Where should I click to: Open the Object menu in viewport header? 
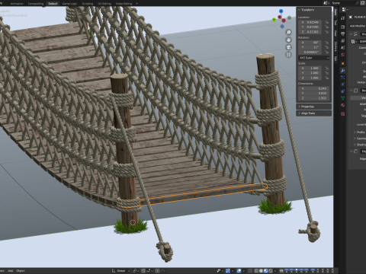tap(21, 271)
